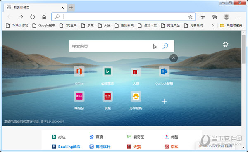The width and height of the screenshot is (248, 152).
Task: Open the 其他收藏夹 folder
Action: click(x=231, y=25)
